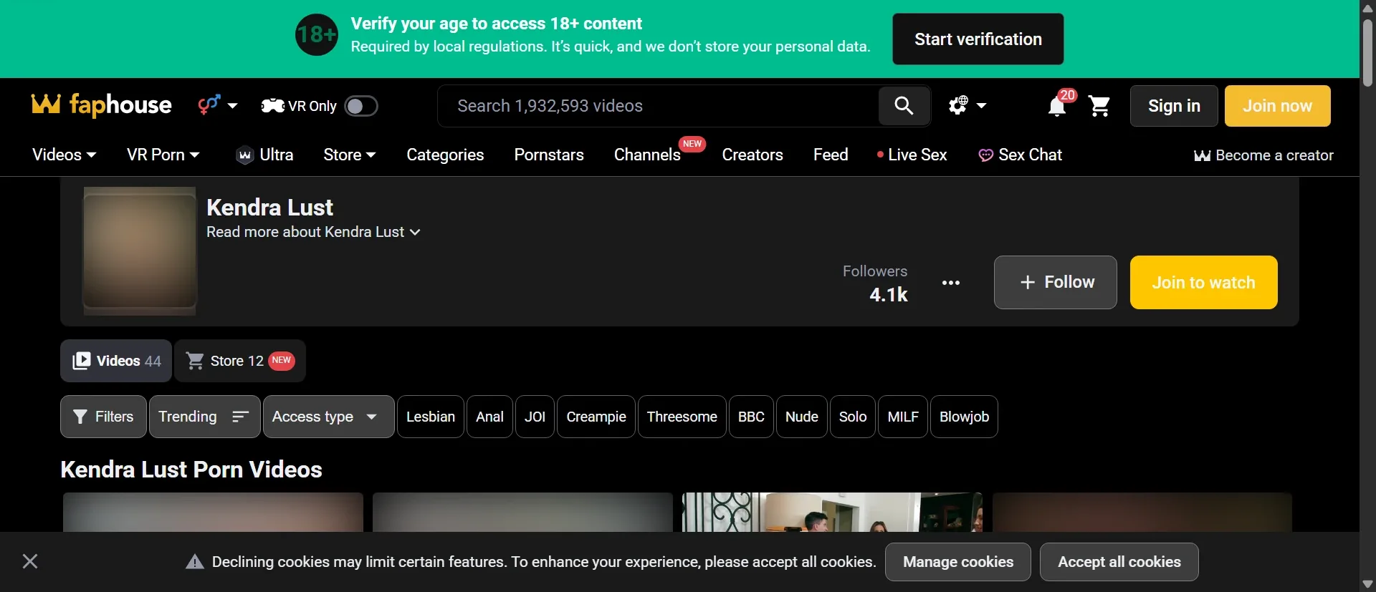Go to Categories page
Screen dimensions: 1376x592
coord(445,155)
